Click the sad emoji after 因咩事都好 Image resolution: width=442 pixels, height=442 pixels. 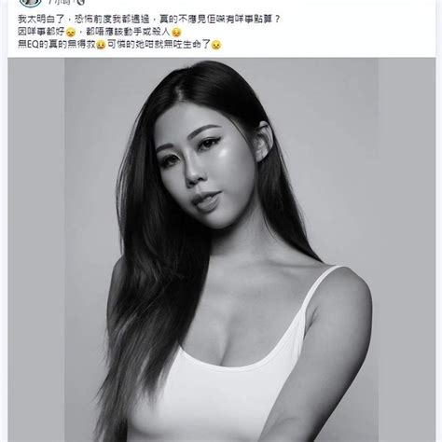[71, 33]
